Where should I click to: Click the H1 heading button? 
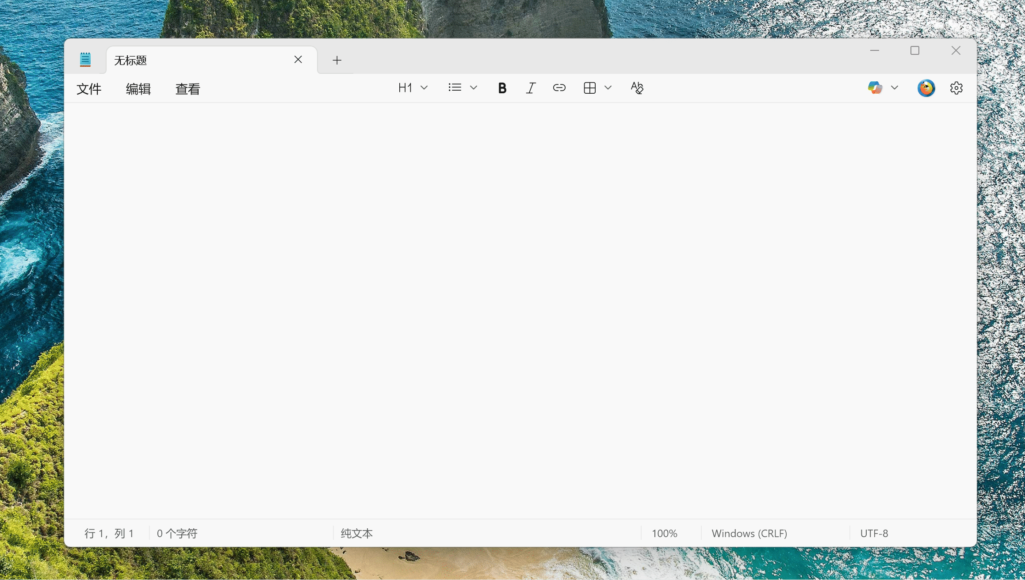405,88
